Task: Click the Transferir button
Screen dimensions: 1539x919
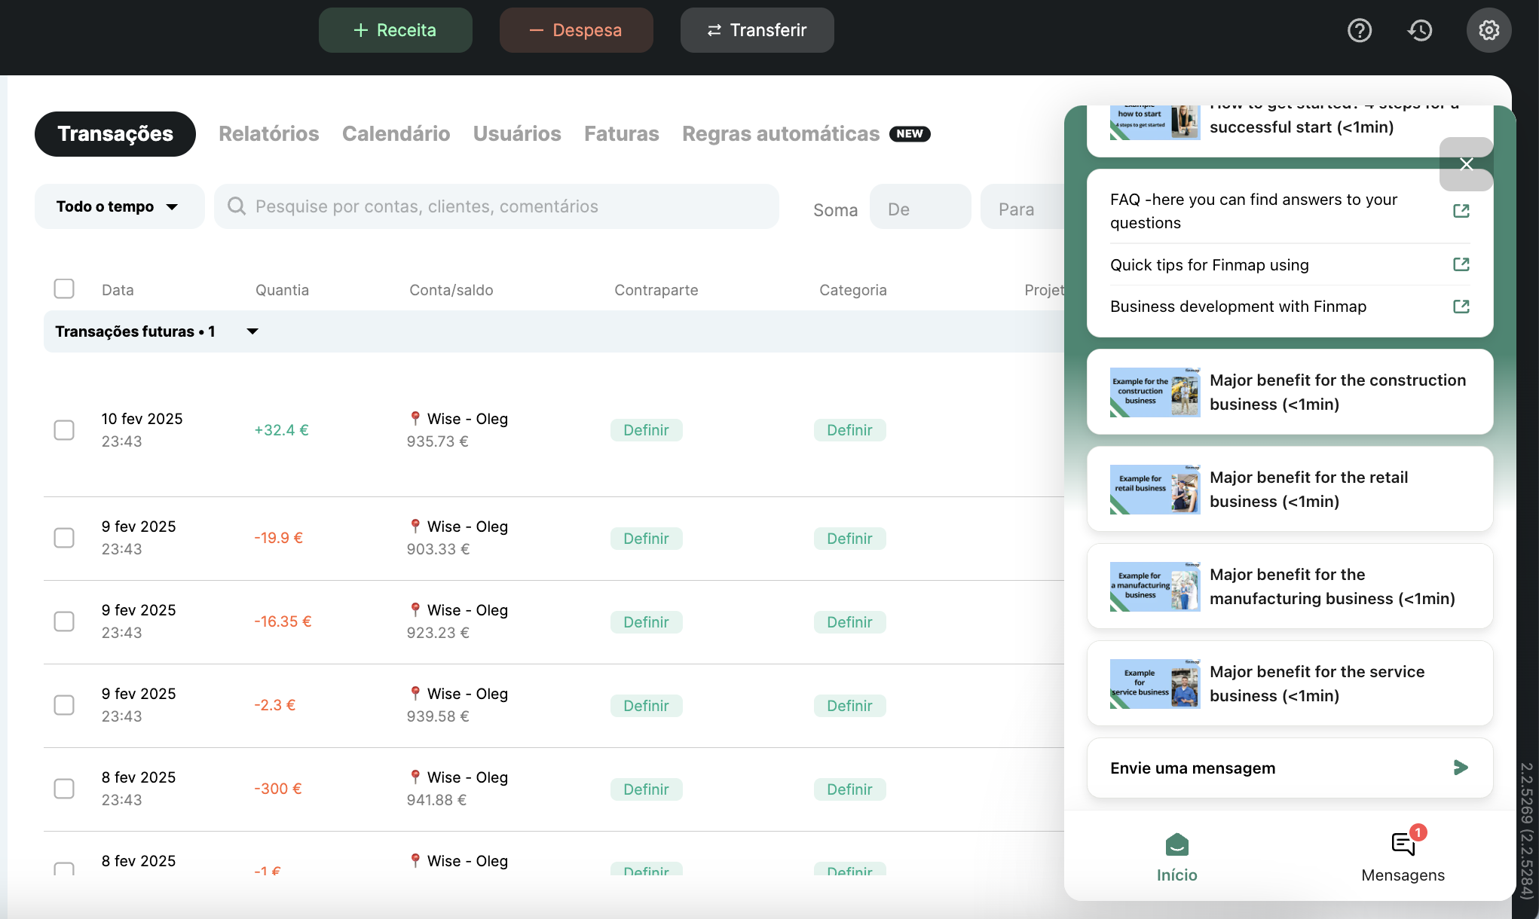Action: point(757,30)
